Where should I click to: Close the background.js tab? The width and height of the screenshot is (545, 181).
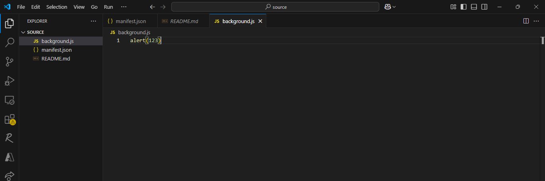click(x=260, y=21)
